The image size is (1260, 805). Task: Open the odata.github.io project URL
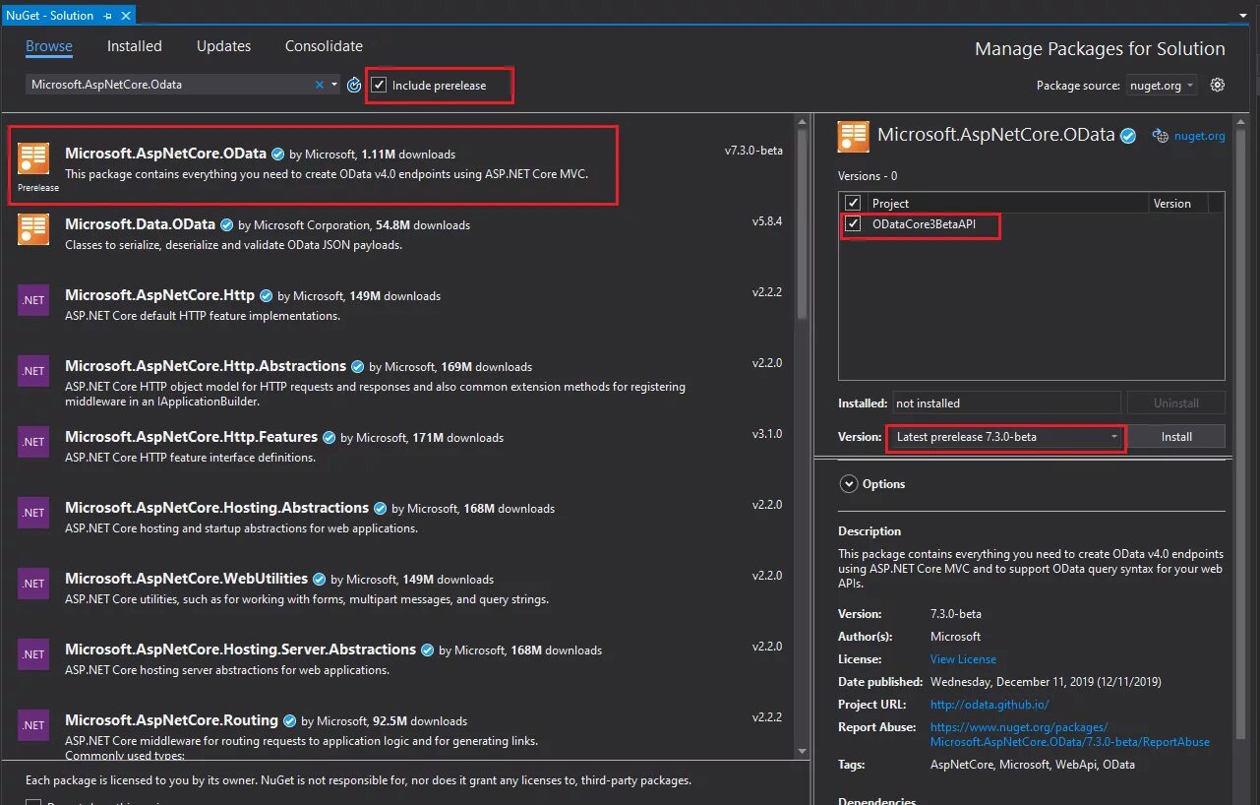click(x=990, y=705)
